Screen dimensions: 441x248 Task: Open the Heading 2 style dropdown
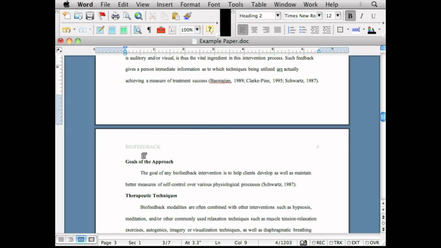[x=278, y=15]
